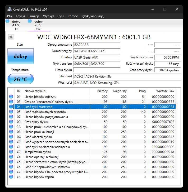Click status icon for attribute C7
The width and height of the screenshot is (188, 192).
(x=11, y=172)
